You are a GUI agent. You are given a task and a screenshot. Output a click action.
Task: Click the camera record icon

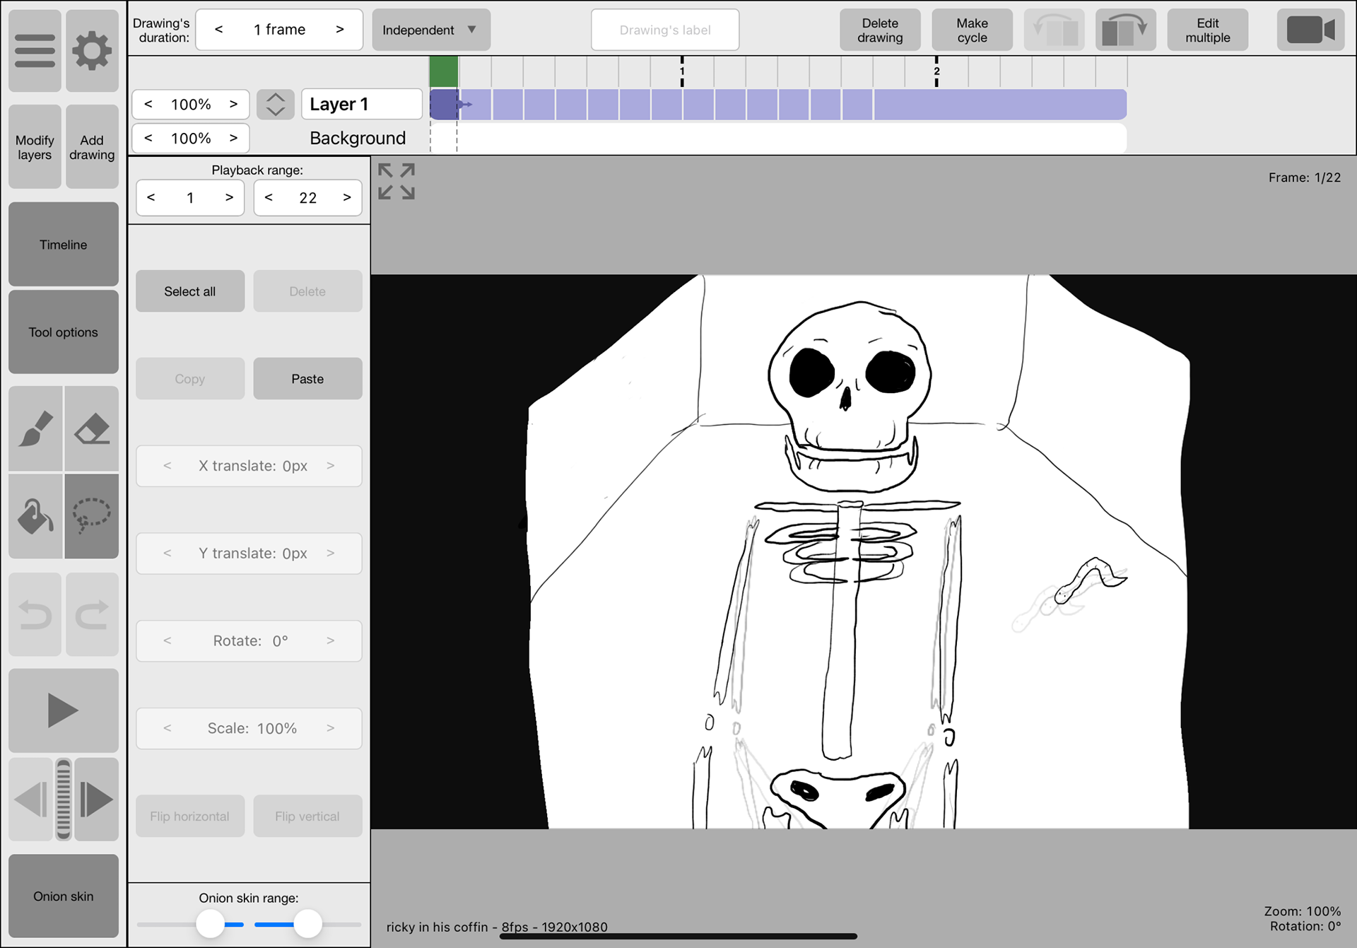point(1310,30)
